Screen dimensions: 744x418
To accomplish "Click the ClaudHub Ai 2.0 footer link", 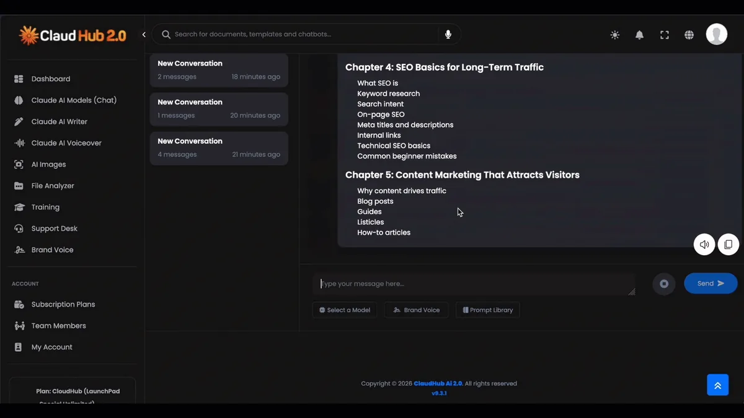I will pyautogui.click(x=438, y=384).
